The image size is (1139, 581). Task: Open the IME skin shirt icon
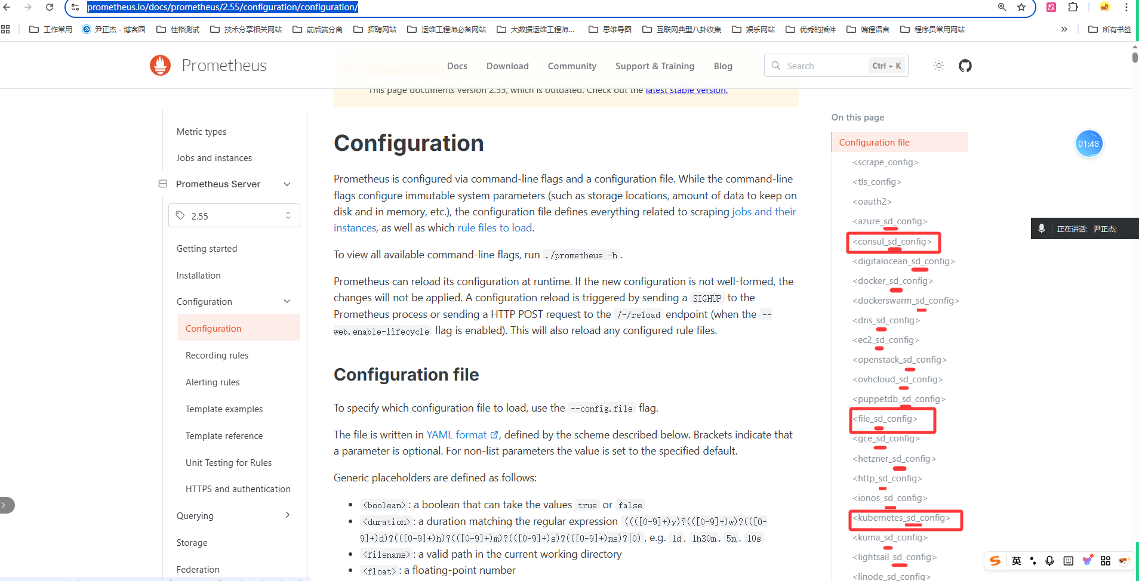click(x=1087, y=561)
